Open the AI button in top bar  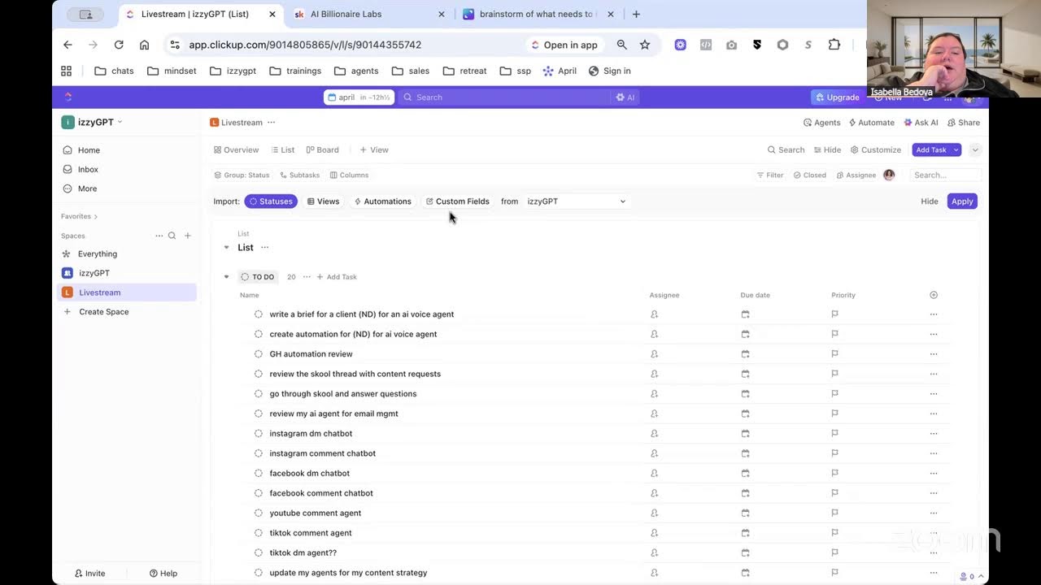click(625, 97)
